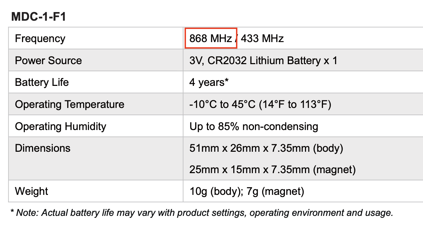Click the 4 years* value
This screenshot has height=229, width=423.
click(x=209, y=82)
